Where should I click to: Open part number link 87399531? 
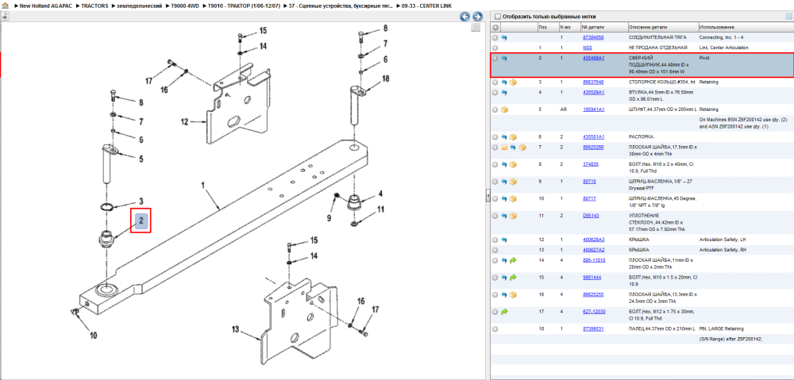593,329
